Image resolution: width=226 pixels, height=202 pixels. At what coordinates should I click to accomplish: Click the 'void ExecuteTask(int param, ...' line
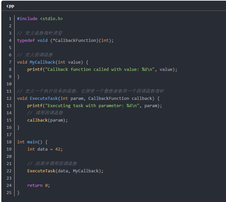click(x=88, y=99)
